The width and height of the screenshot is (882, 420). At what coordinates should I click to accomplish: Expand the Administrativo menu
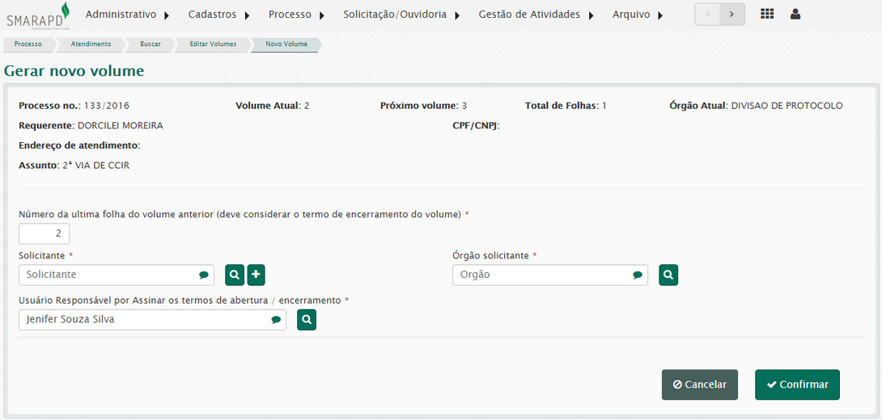(x=127, y=15)
